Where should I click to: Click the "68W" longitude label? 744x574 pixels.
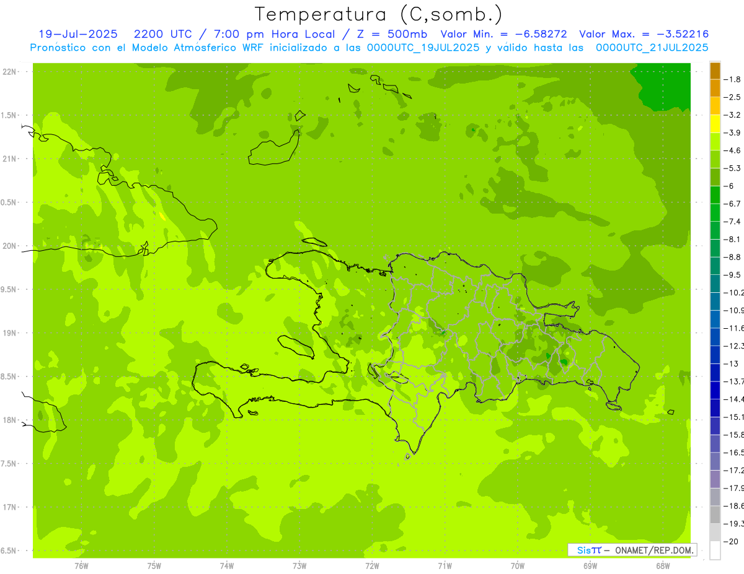tap(663, 566)
